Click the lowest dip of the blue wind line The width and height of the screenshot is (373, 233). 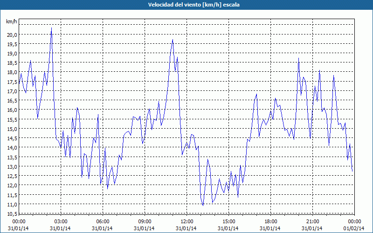(x=203, y=206)
